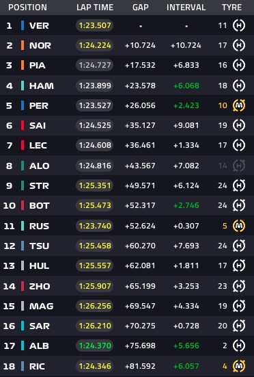This screenshot has width=254, height=377.
Task: Open driver row for LEC
Action: click(127, 145)
